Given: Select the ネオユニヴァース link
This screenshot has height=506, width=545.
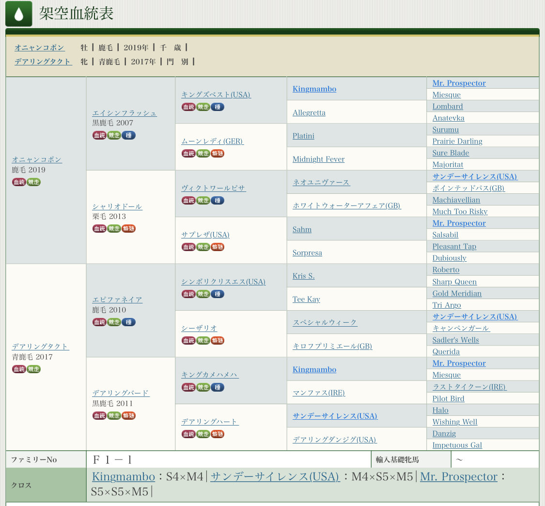Looking at the screenshot, I should pyautogui.click(x=321, y=182).
